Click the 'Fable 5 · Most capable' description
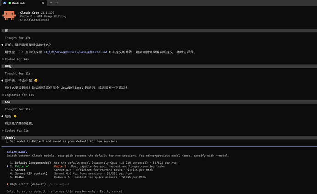 click(109, 166)
